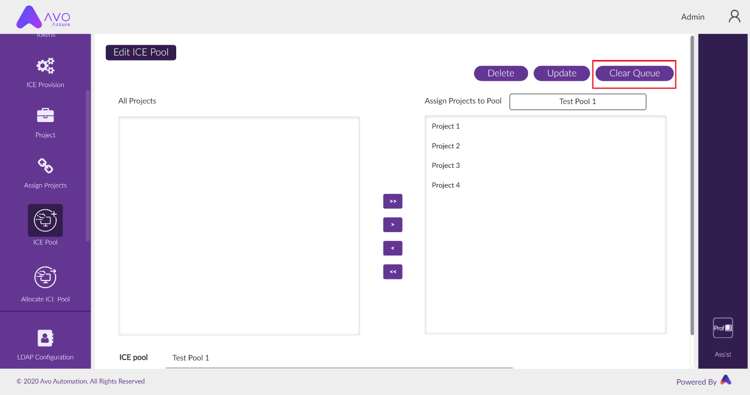Image resolution: width=750 pixels, height=395 pixels.
Task: Open the Assign Projects chain-link icon
Action: [45, 166]
